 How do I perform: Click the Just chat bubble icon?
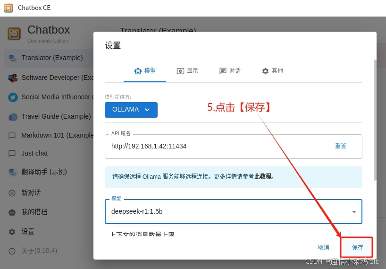[12, 153]
